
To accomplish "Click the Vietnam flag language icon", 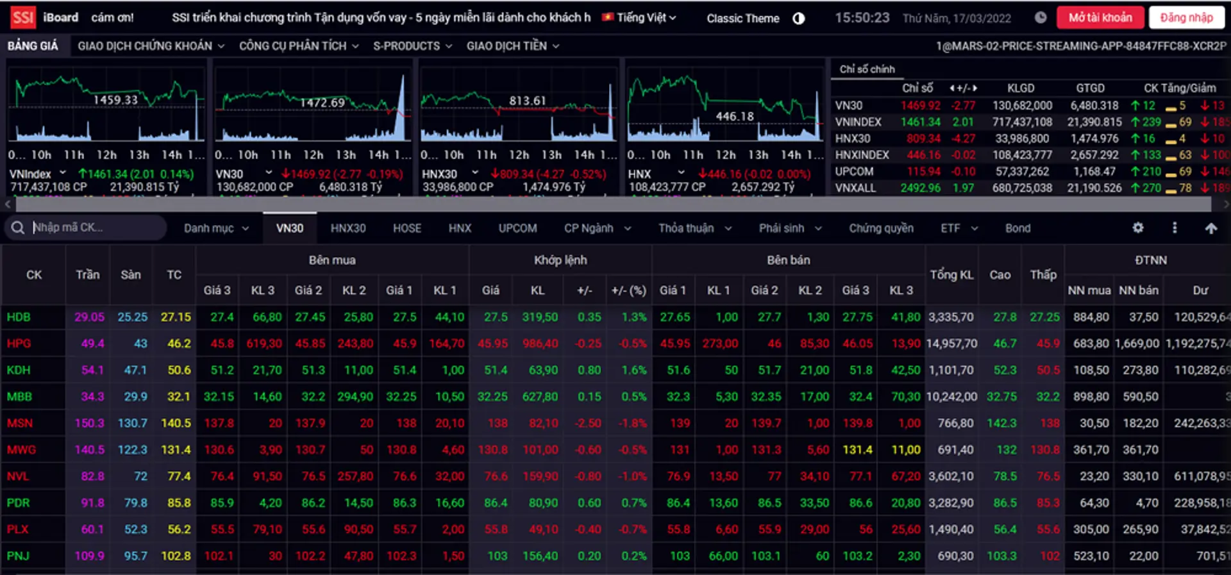I will click(x=607, y=17).
